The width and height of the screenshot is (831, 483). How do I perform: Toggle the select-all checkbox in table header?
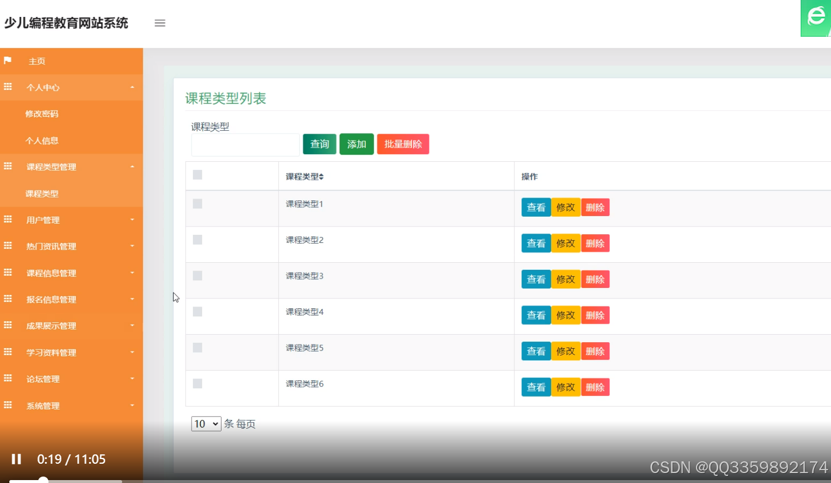tap(198, 175)
